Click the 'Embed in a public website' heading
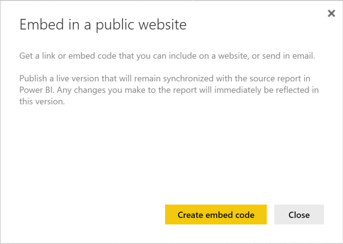Viewport: 343px width, 244px height. pyautogui.click(x=103, y=25)
